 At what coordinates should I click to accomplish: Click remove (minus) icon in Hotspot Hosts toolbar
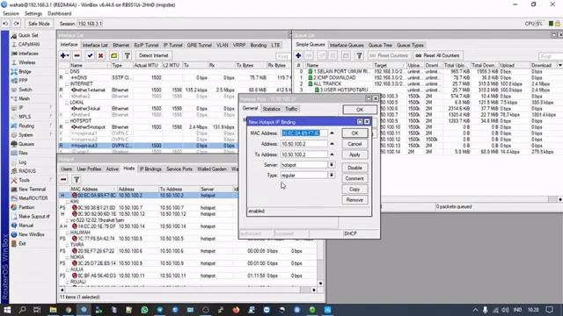pos(63,179)
